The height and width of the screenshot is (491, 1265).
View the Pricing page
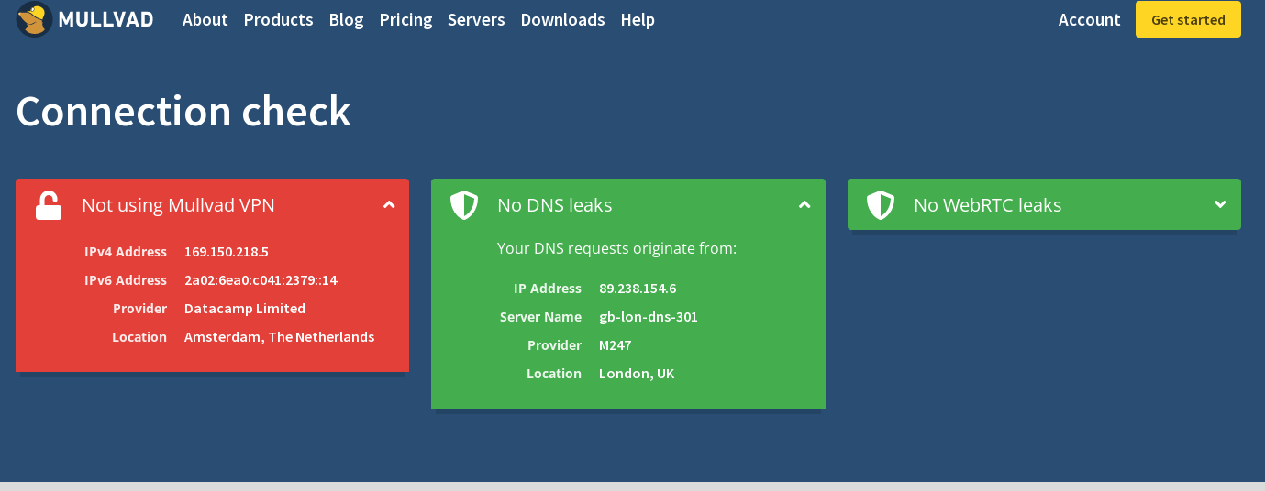tap(405, 19)
